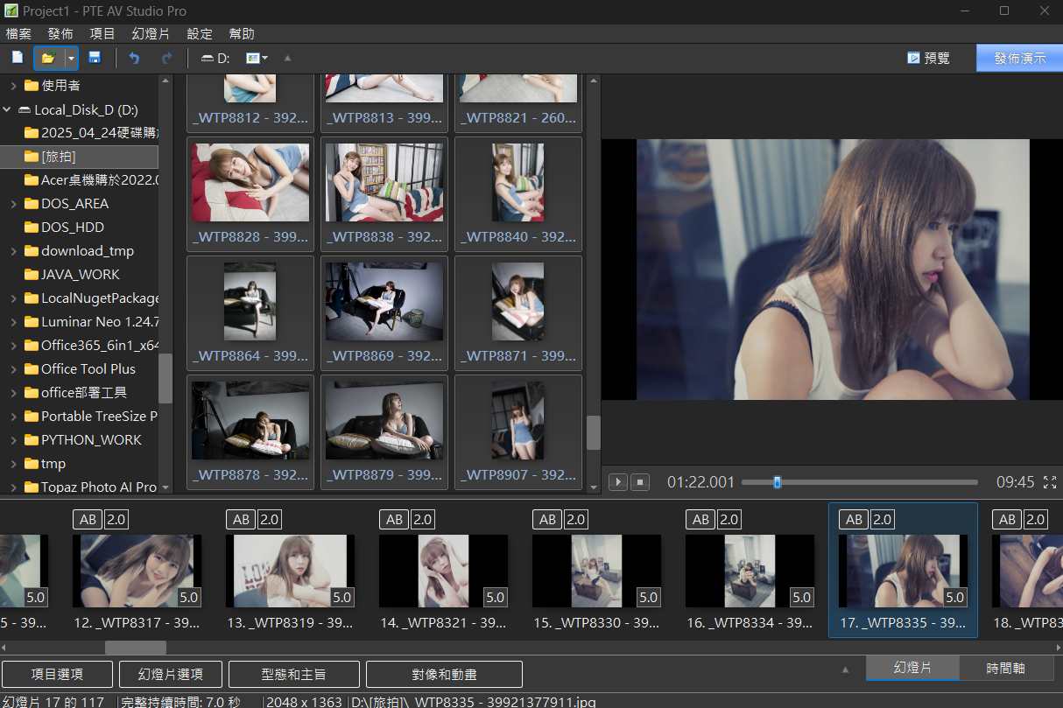
Task: Click the 發佈演示 publish button
Action: [x=1019, y=58]
